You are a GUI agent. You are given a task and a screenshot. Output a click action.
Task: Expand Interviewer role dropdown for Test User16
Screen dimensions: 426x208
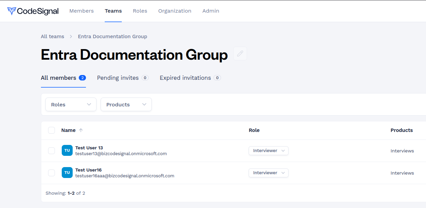[268, 173]
